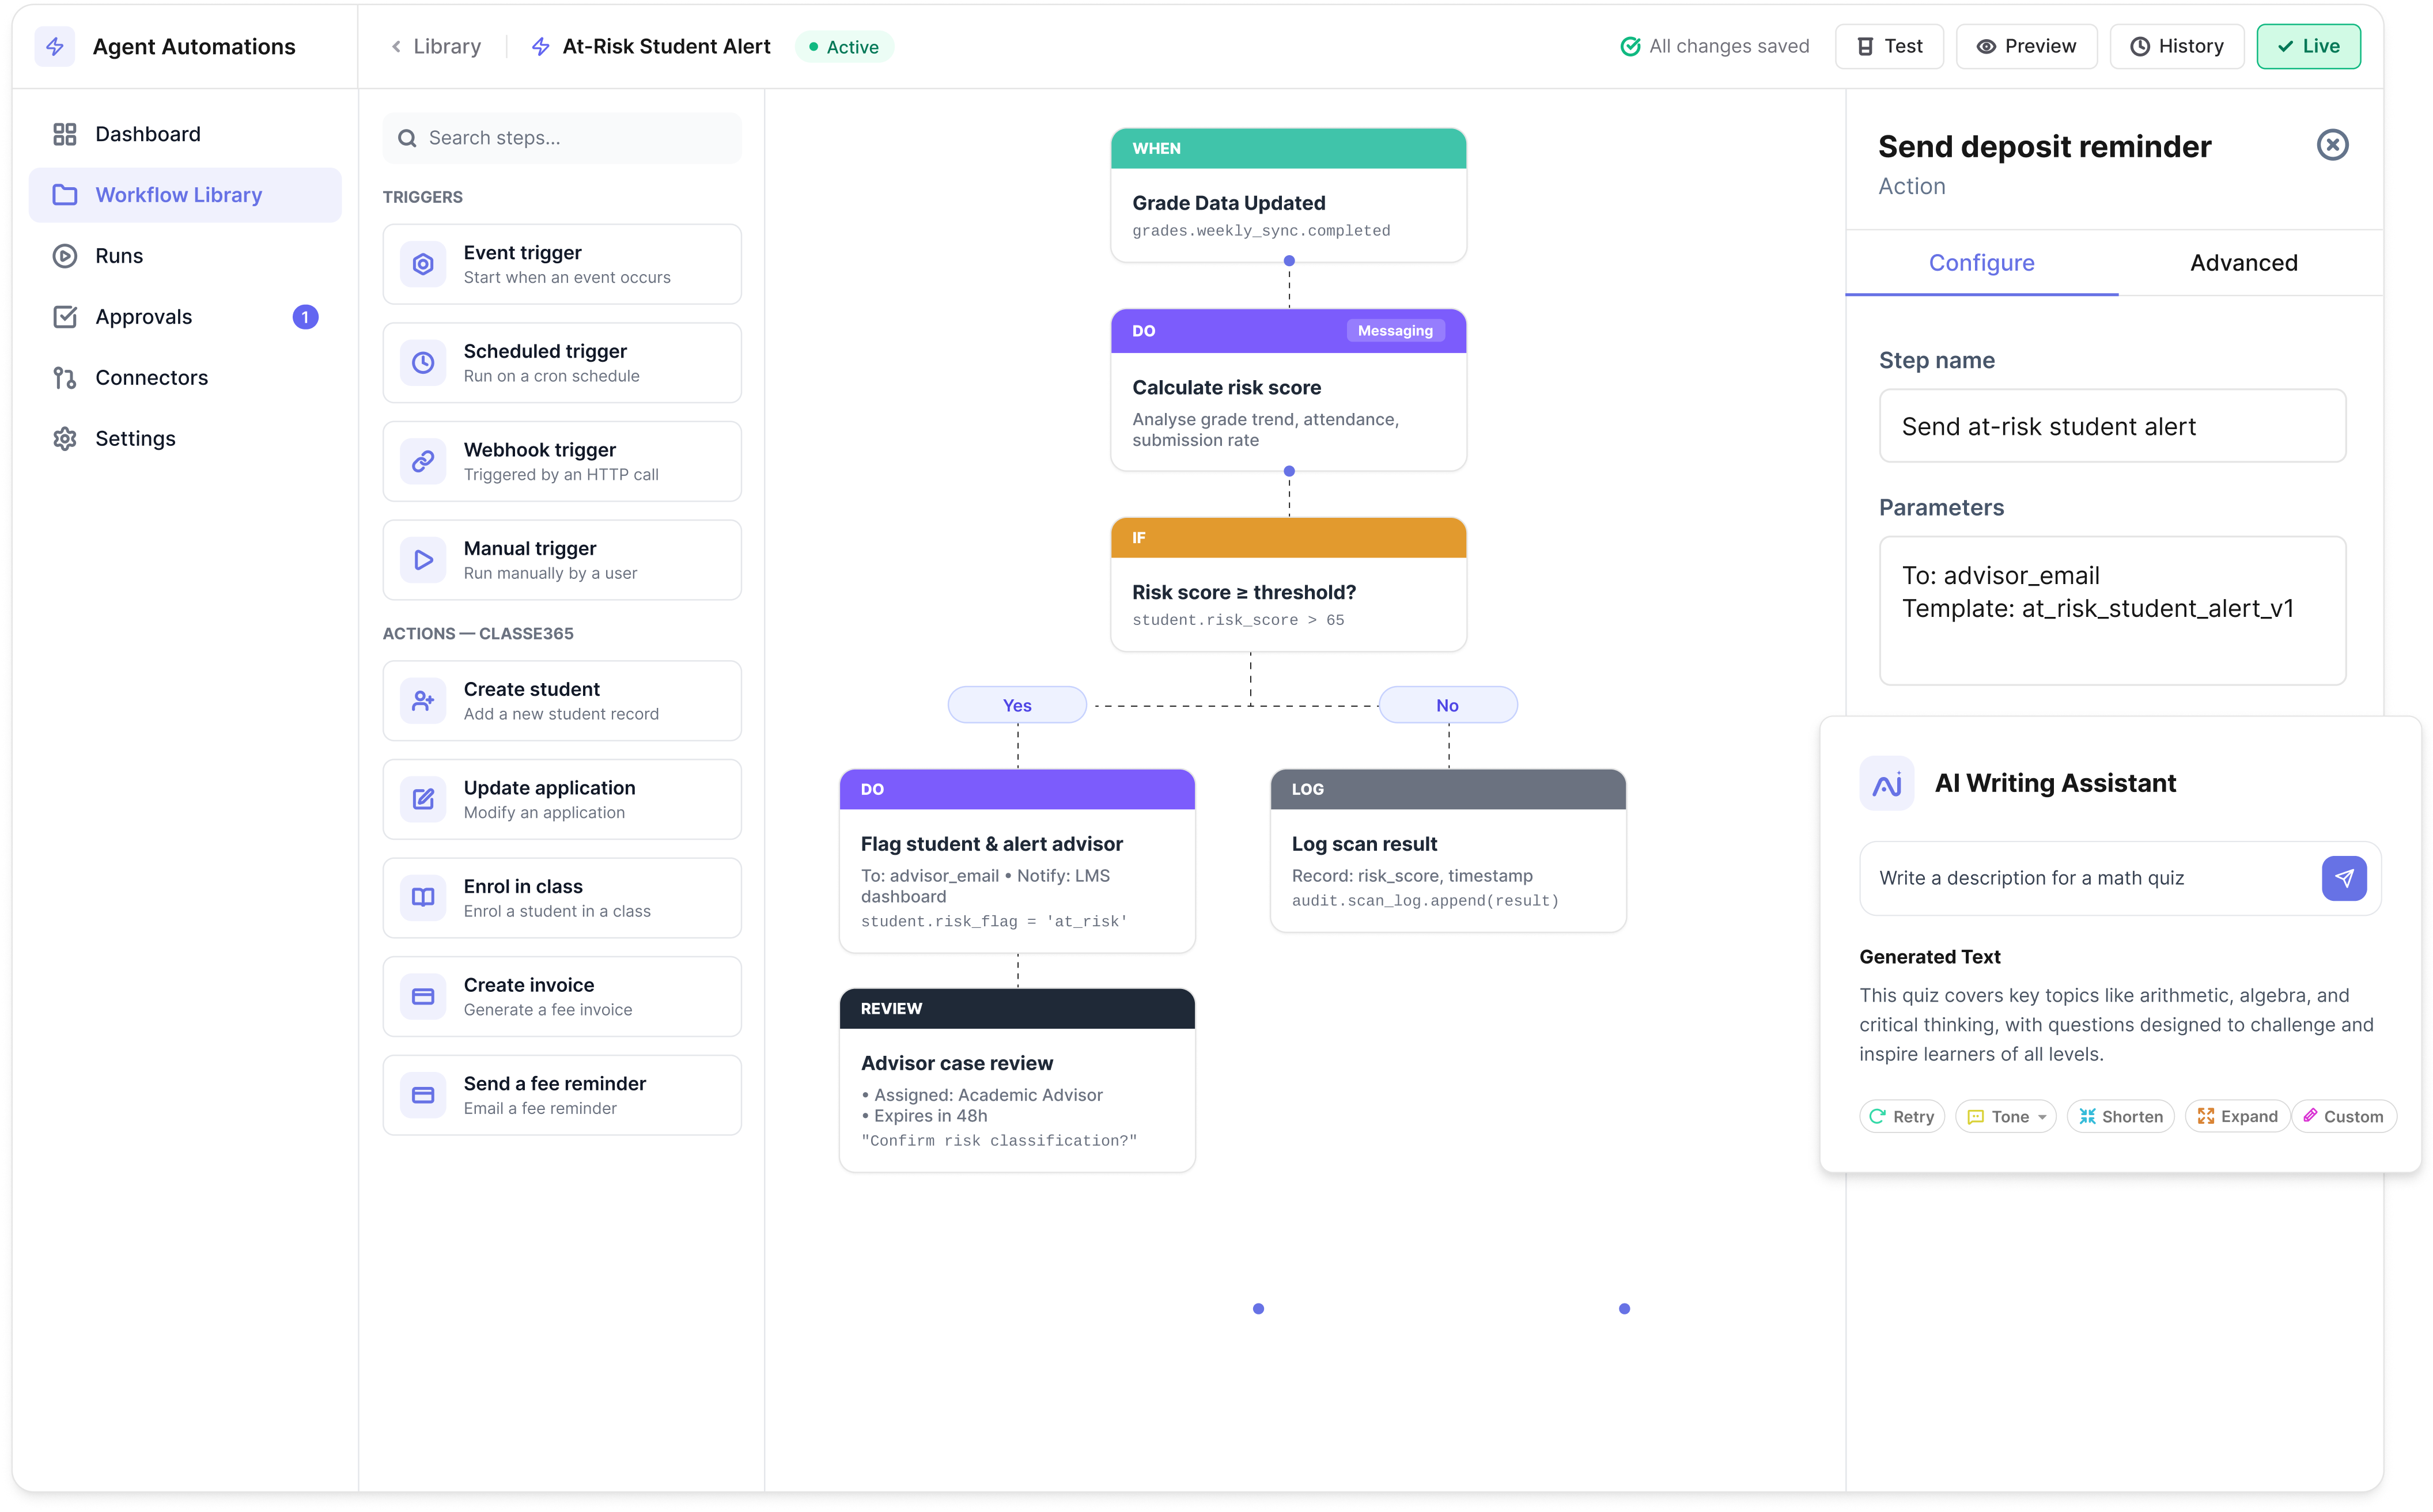This screenshot has width=2433, height=1512.
Task: Select the Calculate risk score node
Action: [x=1288, y=390]
